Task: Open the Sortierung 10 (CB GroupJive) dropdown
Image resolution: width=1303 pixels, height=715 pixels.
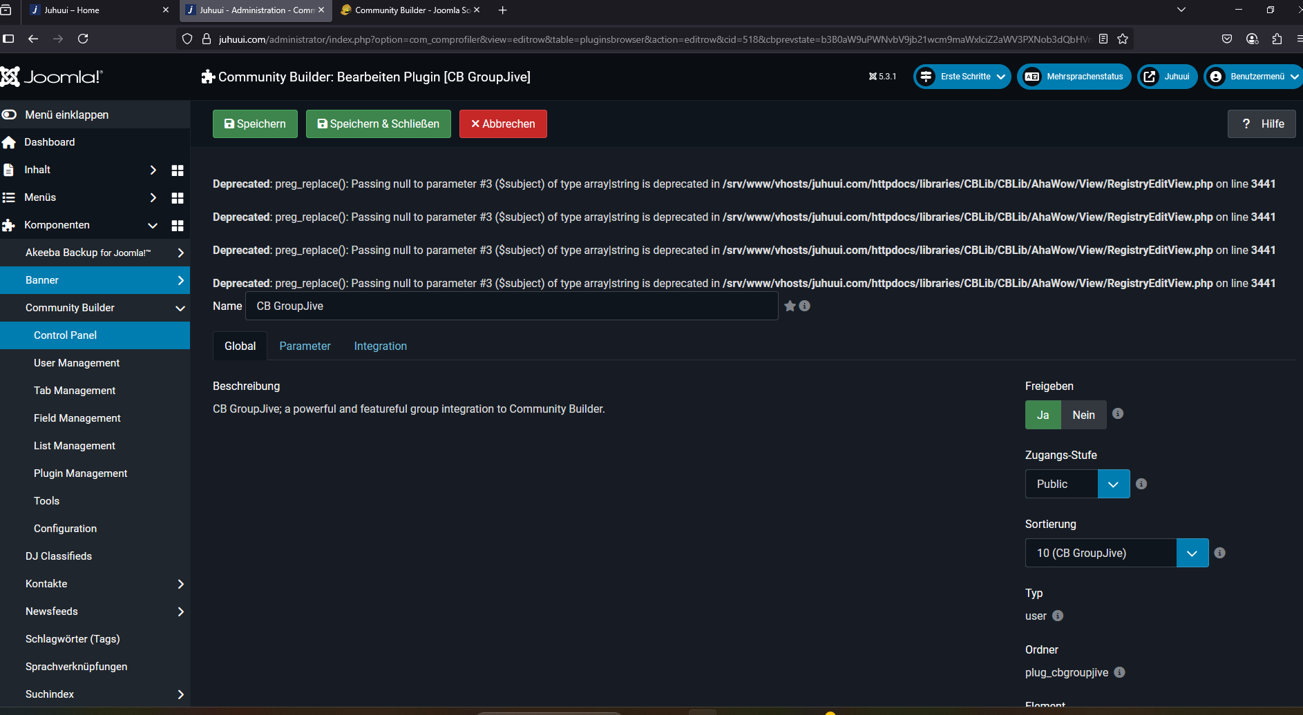Action: pos(1117,553)
